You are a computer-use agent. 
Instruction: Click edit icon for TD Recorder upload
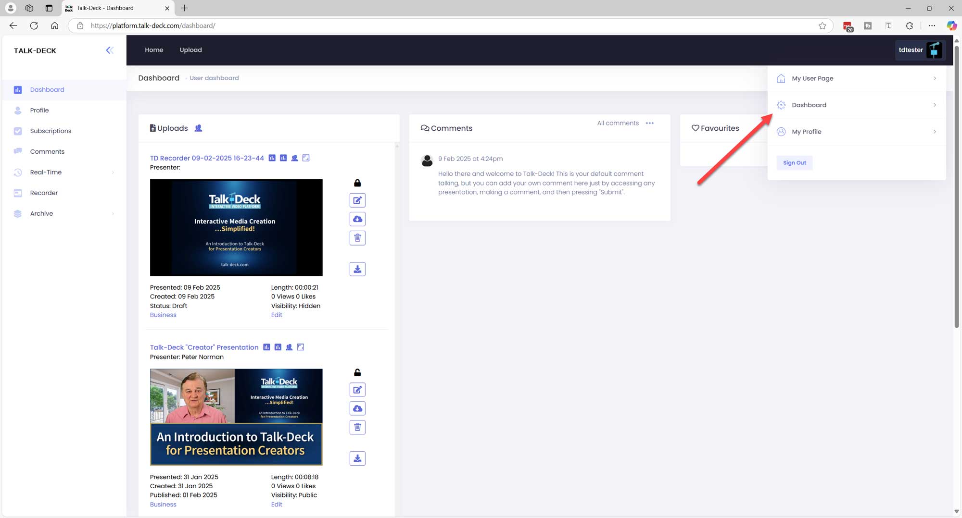tap(357, 200)
